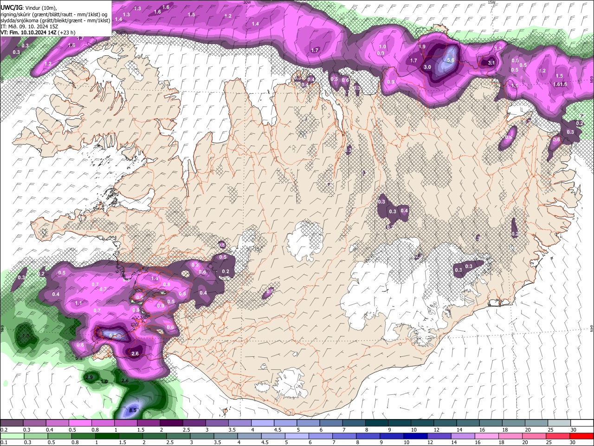Click the 20W longitude label
Image resolution: width=594 pixels, height=446 pixels.
coord(247,2)
